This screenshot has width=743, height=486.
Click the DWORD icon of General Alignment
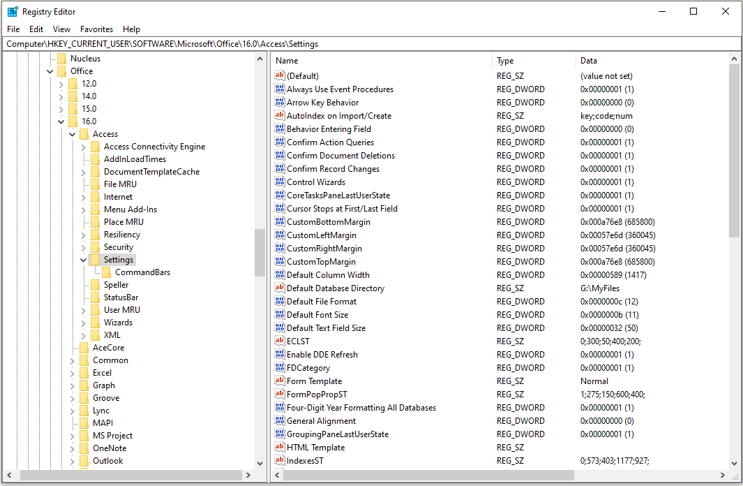pos(280,420)
